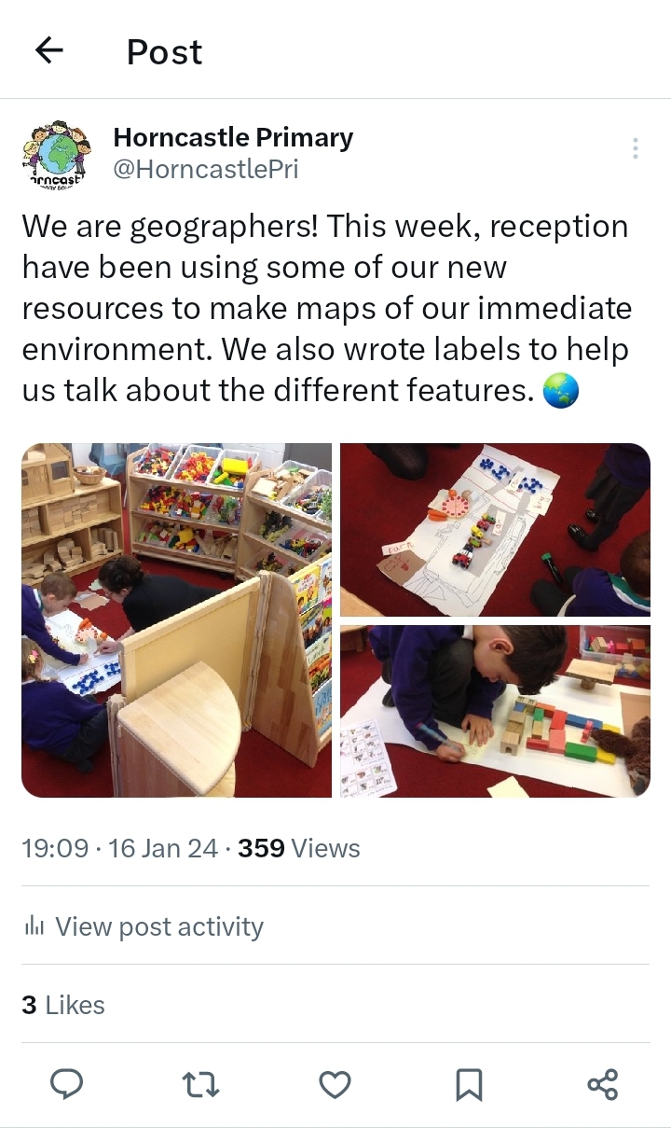Viewport: 671px width, 1141px height.
Task: Open the @HorncastlePri handle link
Action: click(206, 169)
